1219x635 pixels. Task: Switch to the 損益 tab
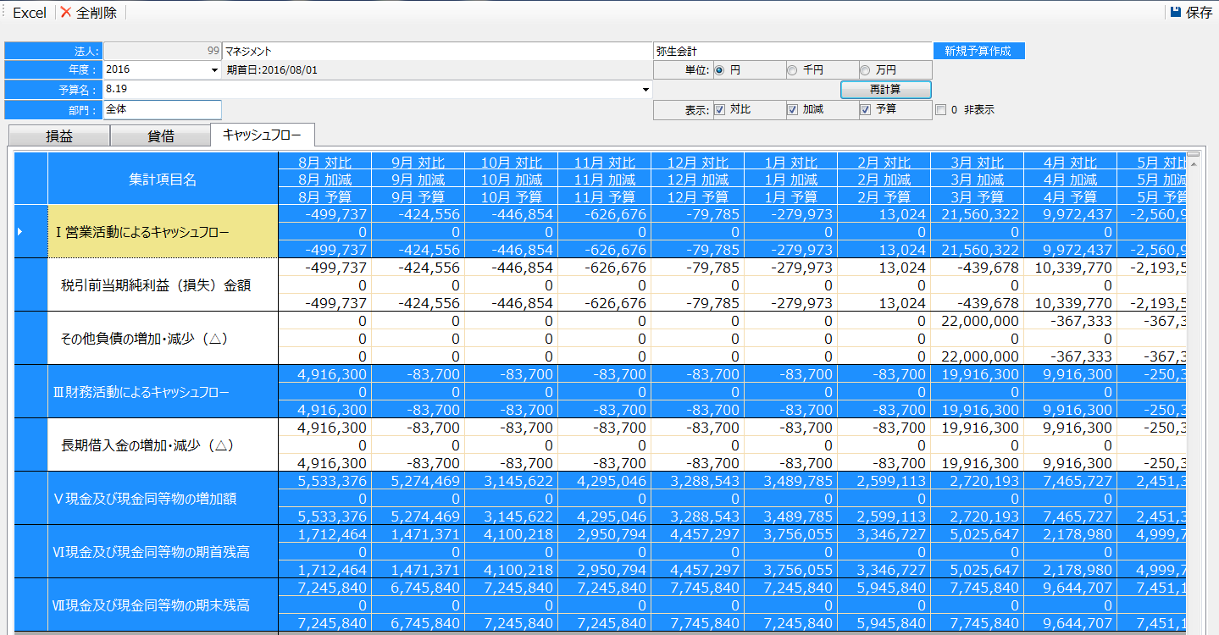pos(59,135)
